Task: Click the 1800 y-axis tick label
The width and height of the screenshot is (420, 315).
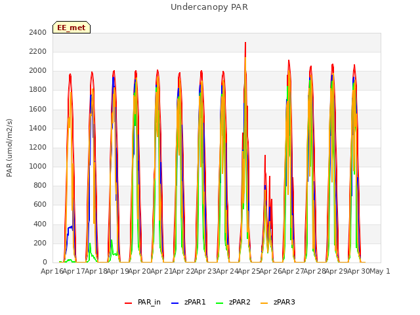Action: pyautogui.click(x=38, y=90)
